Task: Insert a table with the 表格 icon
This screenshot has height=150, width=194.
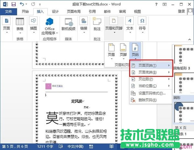Action: [x=20, y=21]
